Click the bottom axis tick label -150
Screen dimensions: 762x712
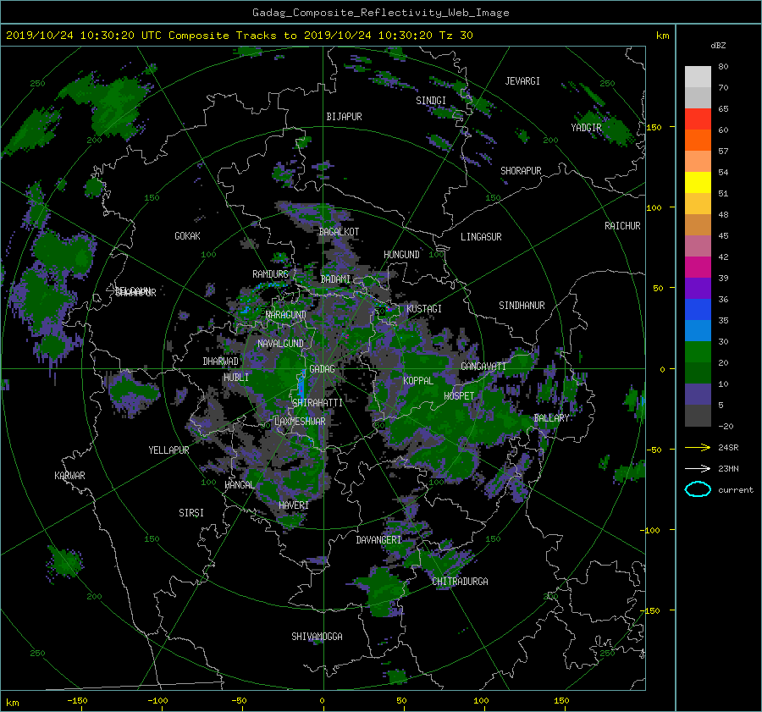77,701
